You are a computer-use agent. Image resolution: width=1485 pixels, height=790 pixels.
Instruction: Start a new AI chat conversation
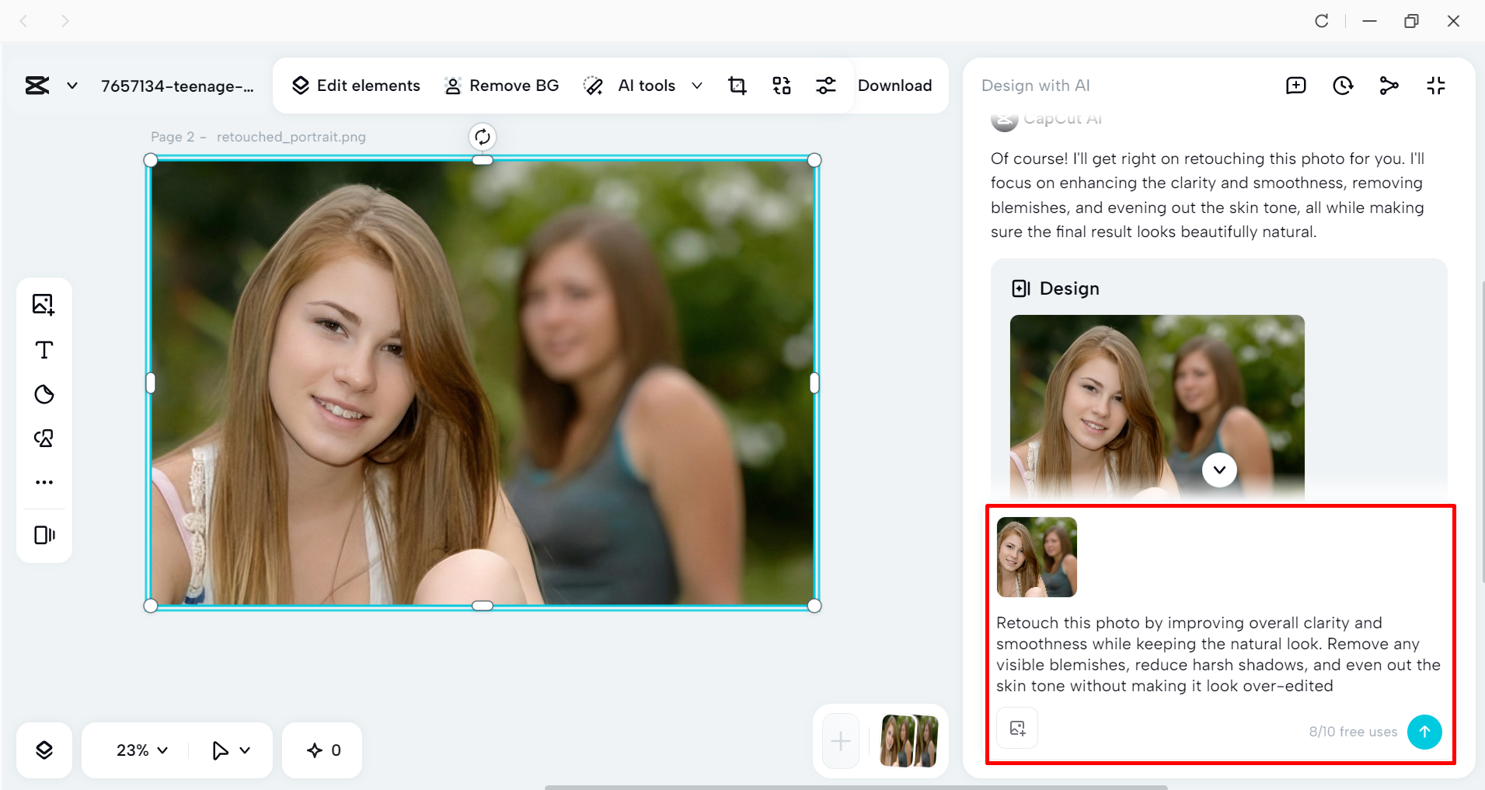[x=1295, y=86]
